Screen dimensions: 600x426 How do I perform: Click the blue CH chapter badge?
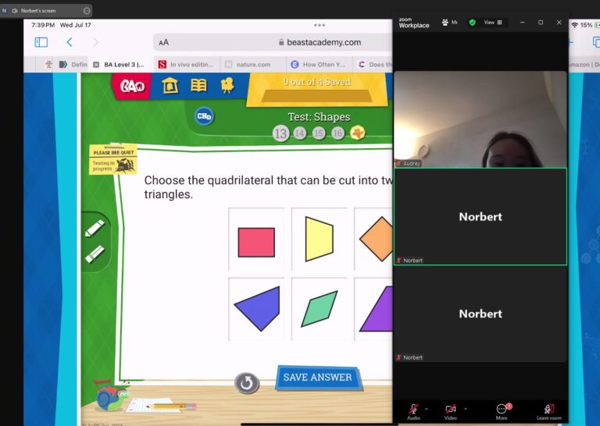205,116
